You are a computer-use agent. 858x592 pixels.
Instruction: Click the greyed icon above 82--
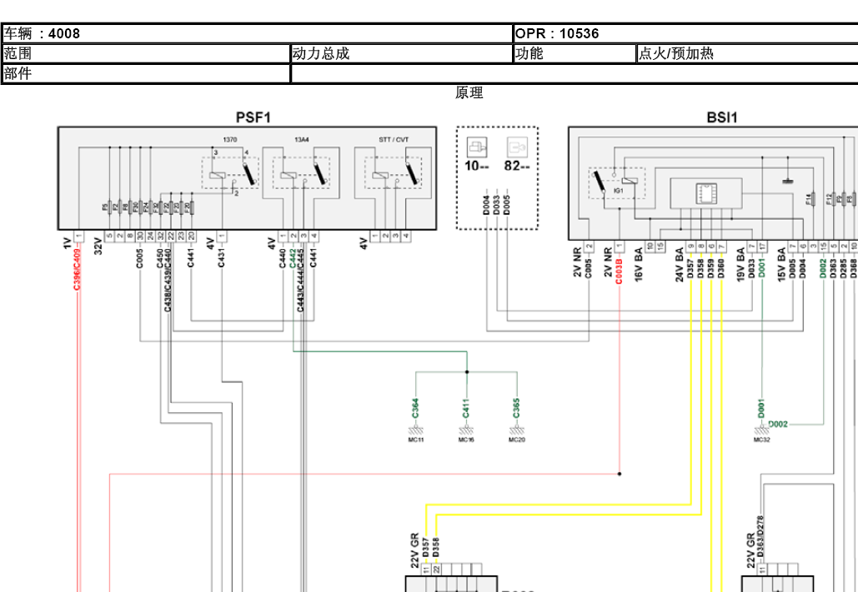[518, 147]
